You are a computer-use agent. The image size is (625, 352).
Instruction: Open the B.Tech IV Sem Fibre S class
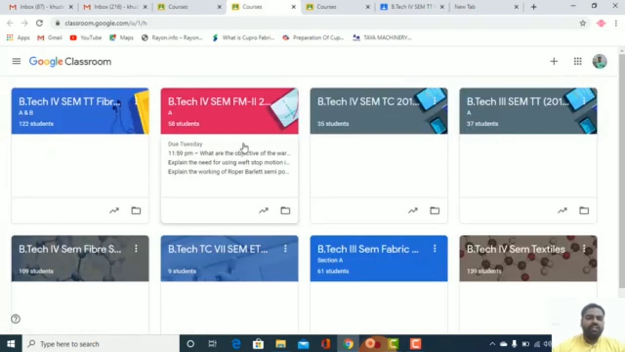pyautogui.click(x=69, y=249)
